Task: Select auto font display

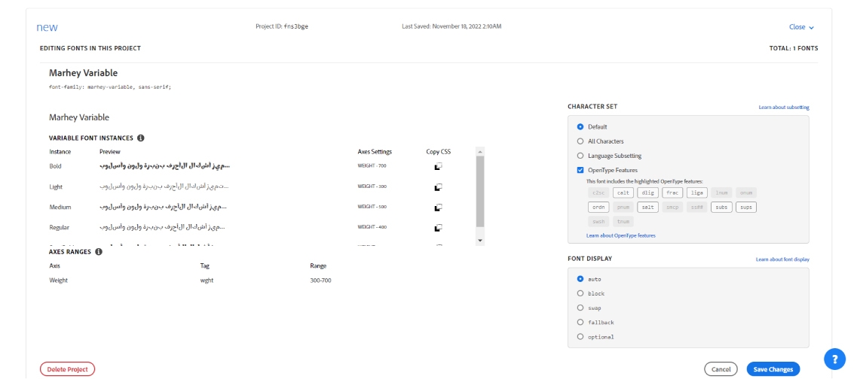Action: [x=580, y=279]
